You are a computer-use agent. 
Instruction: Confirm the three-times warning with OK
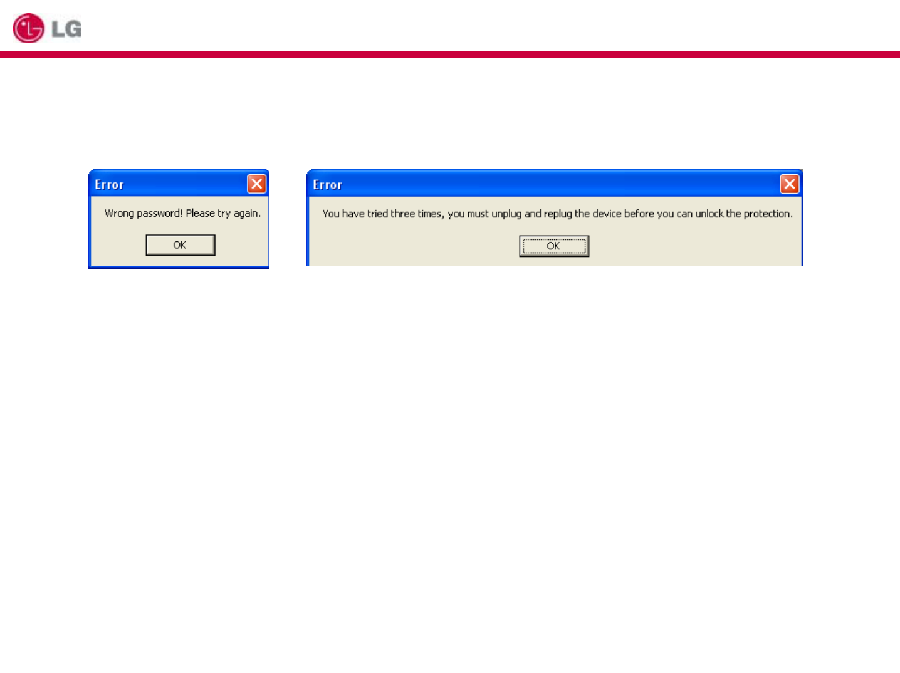pyautogui.click(x=554, y=246)
